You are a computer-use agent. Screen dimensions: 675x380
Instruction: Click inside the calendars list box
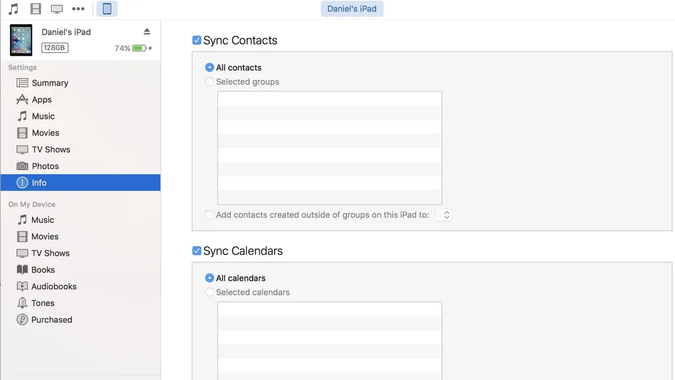(x=330, y=341)
